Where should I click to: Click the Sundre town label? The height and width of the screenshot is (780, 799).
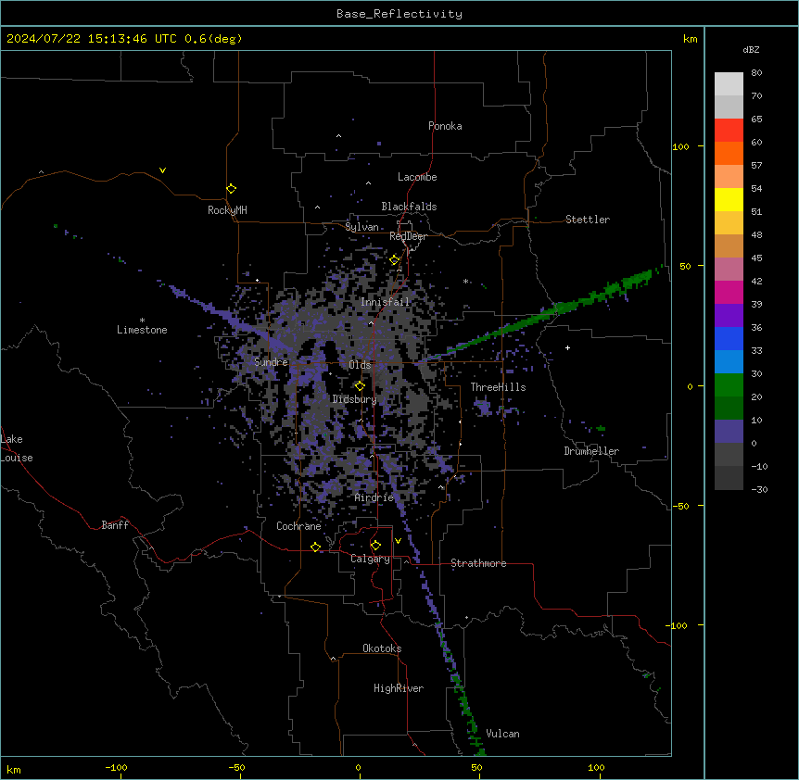[271, 362]
